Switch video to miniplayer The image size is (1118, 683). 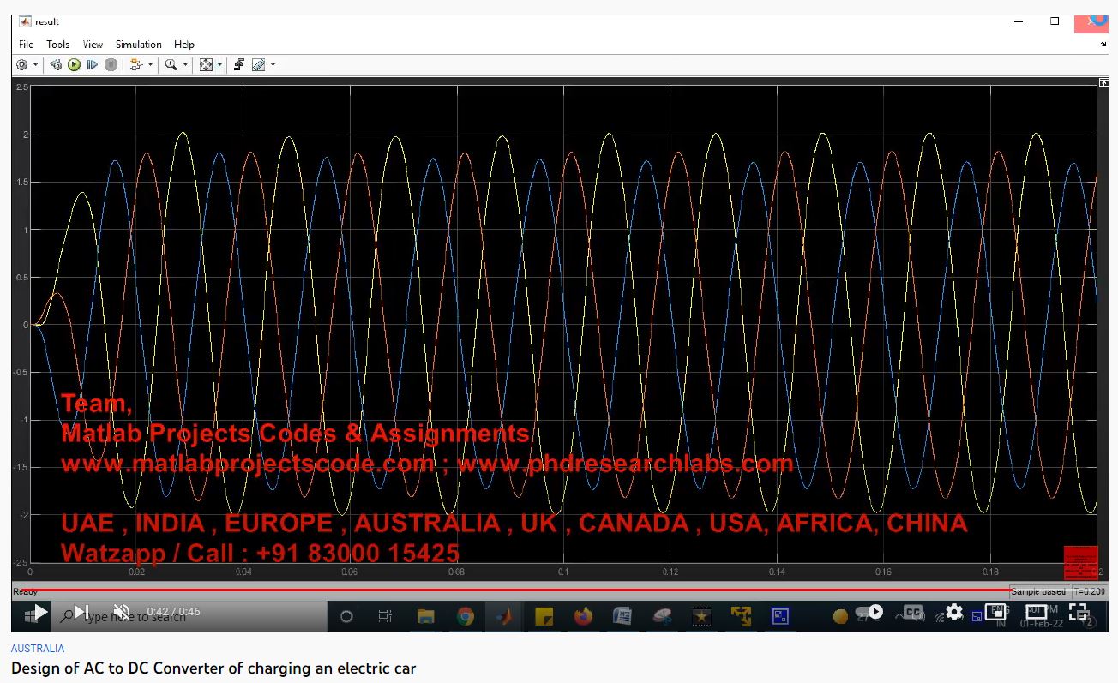(995, 612)
